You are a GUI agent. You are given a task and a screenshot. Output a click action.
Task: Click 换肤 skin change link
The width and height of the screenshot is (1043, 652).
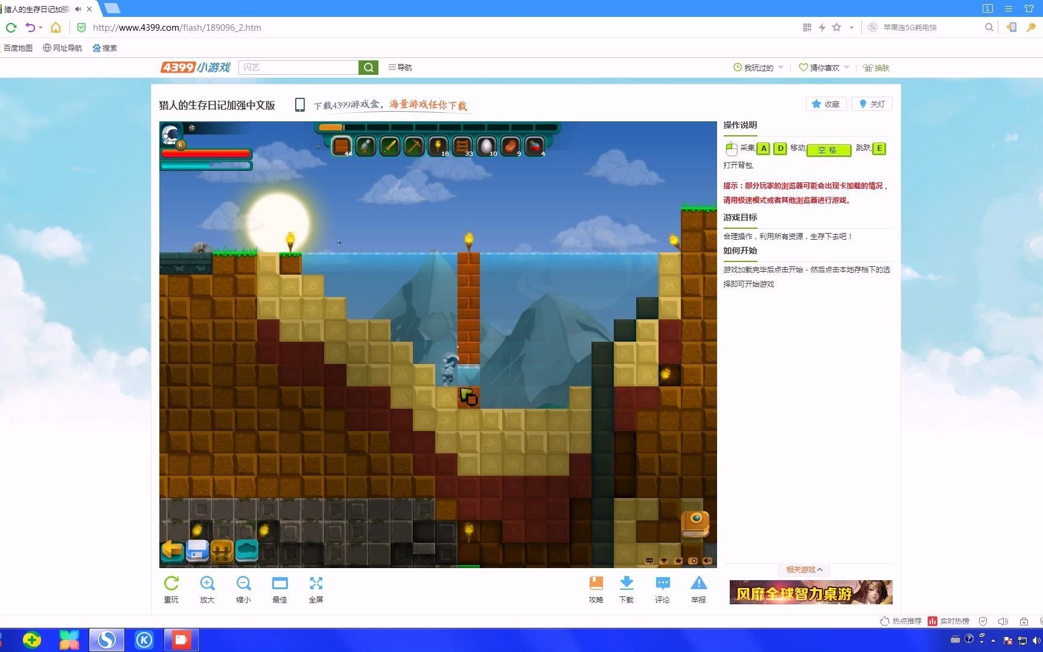(876, 68)
